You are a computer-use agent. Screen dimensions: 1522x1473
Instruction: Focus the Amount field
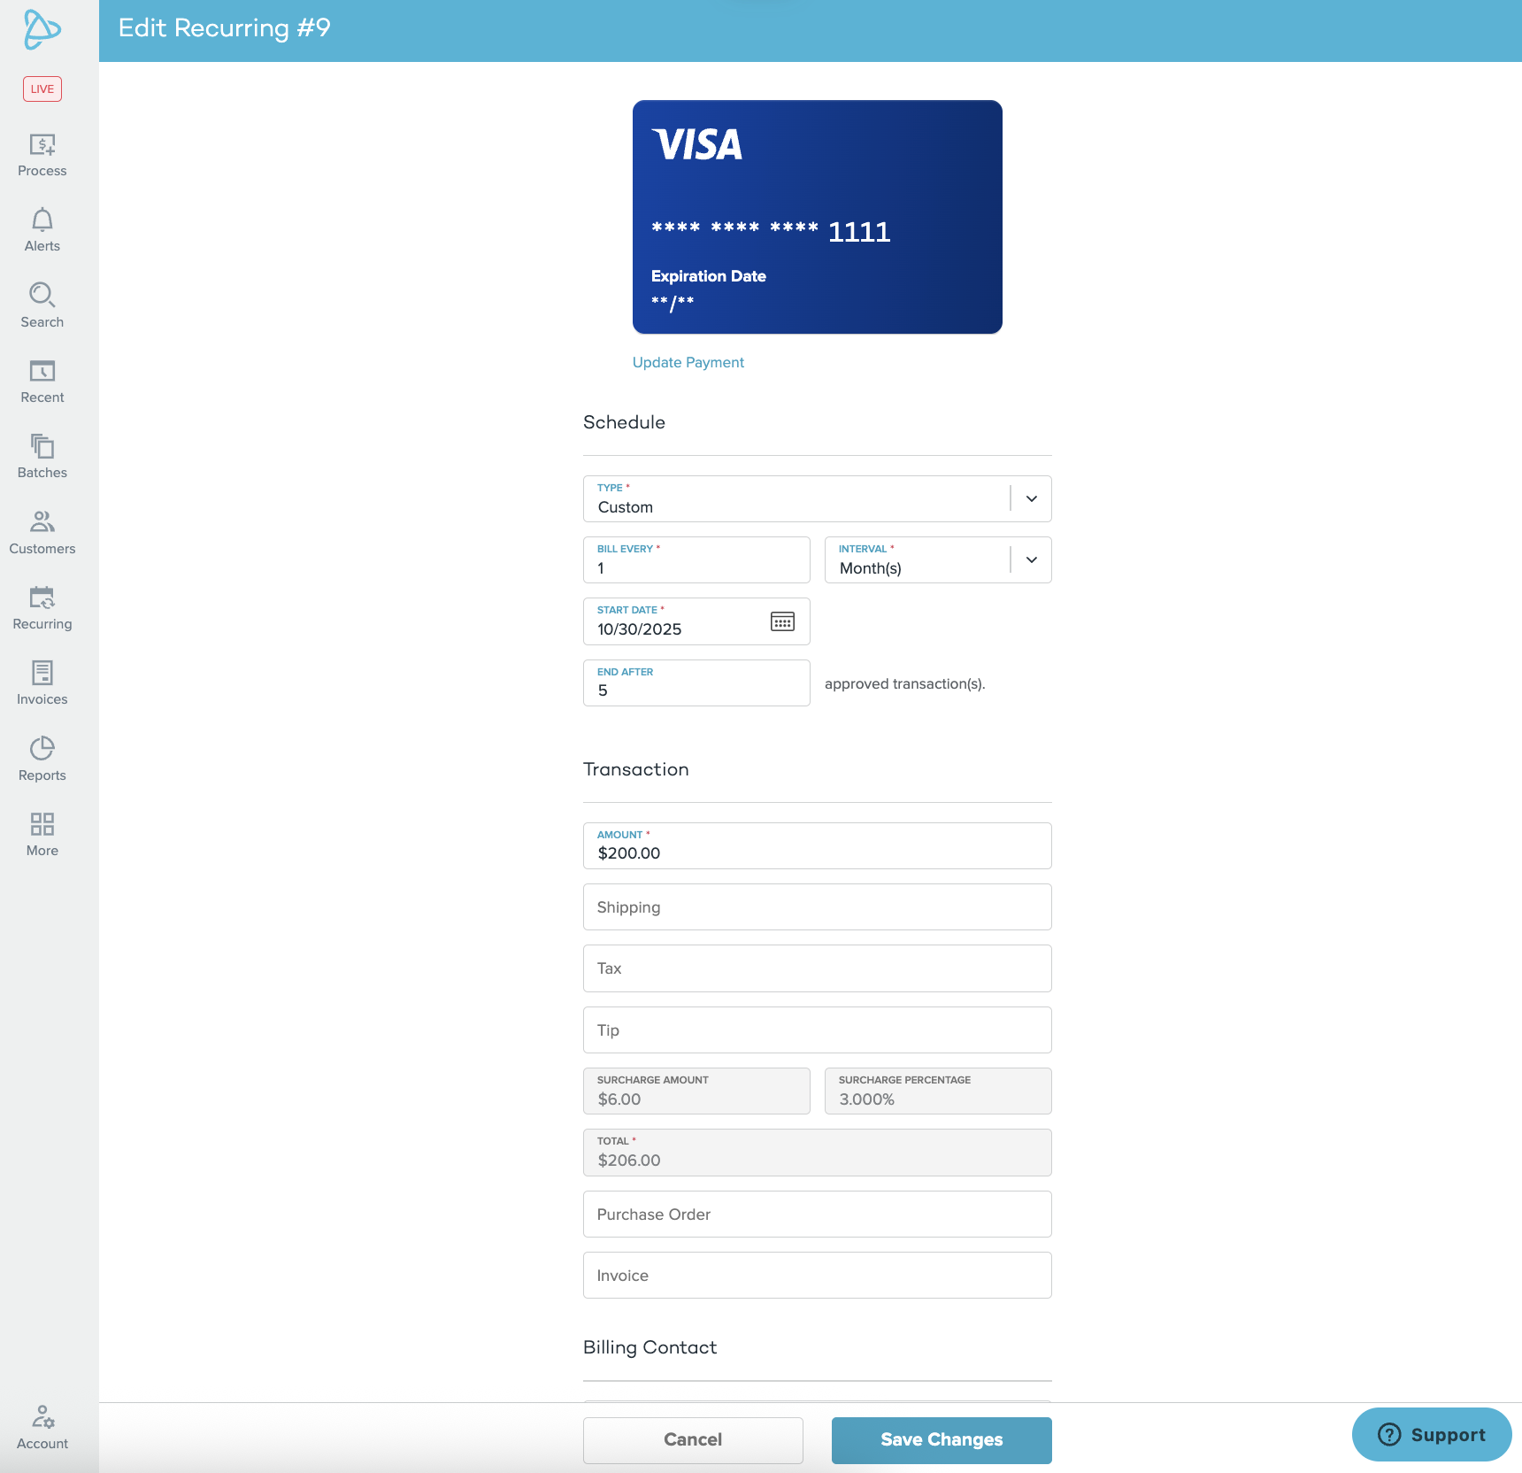(818, 845)
